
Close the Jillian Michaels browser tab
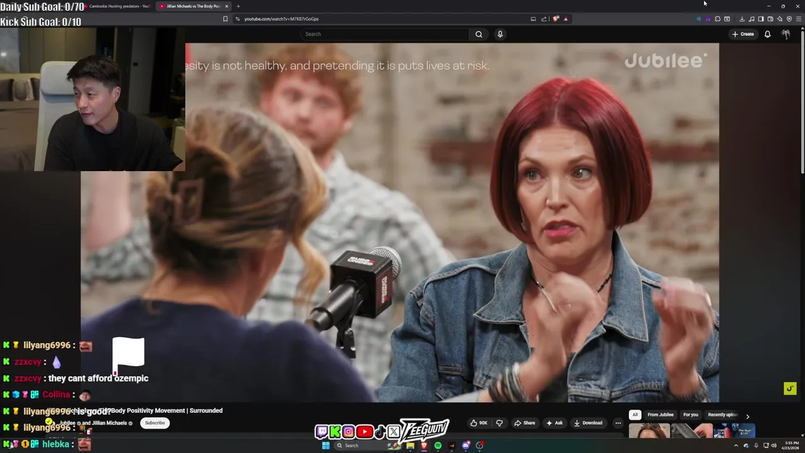click(226, 6)
